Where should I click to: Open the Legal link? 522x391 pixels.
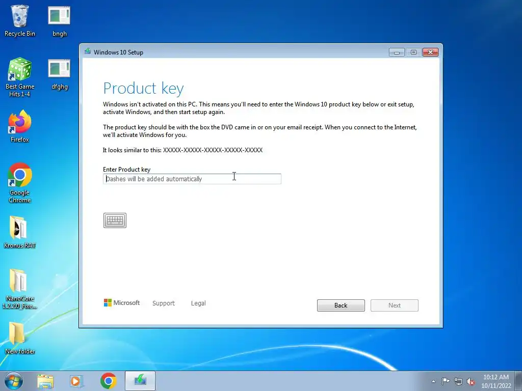[198, 303]
